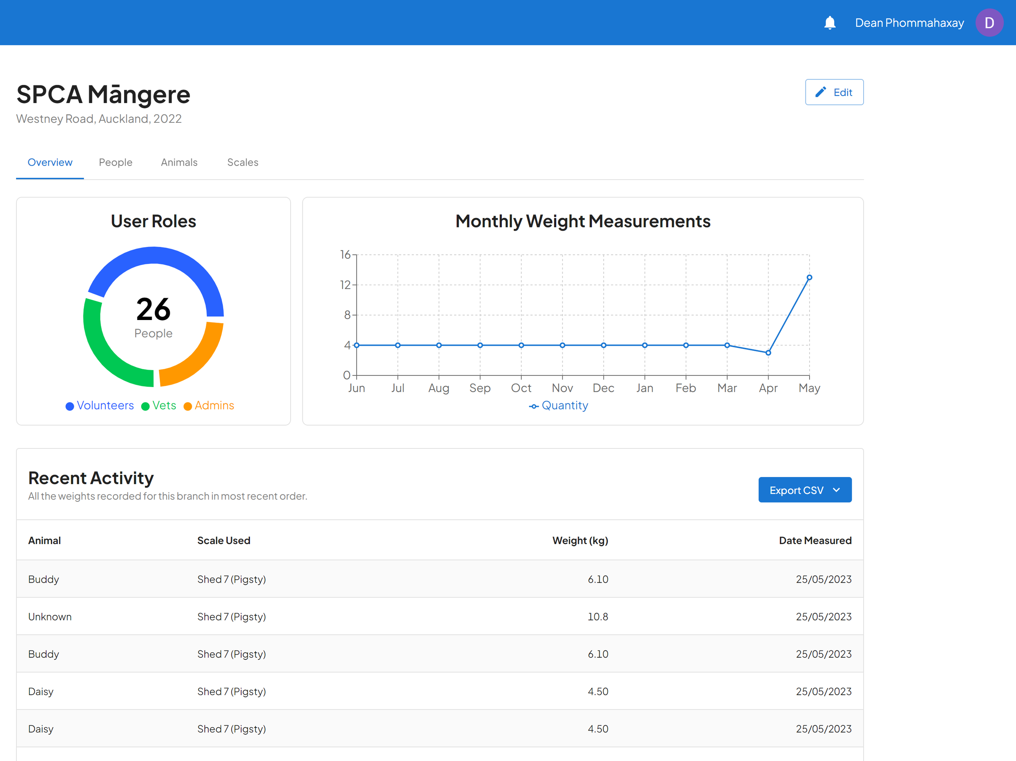Click Shed 7 (Pigsty) in Unknown row
The width and height of the screenshot is (1016, 761).
tap(231, 617)
